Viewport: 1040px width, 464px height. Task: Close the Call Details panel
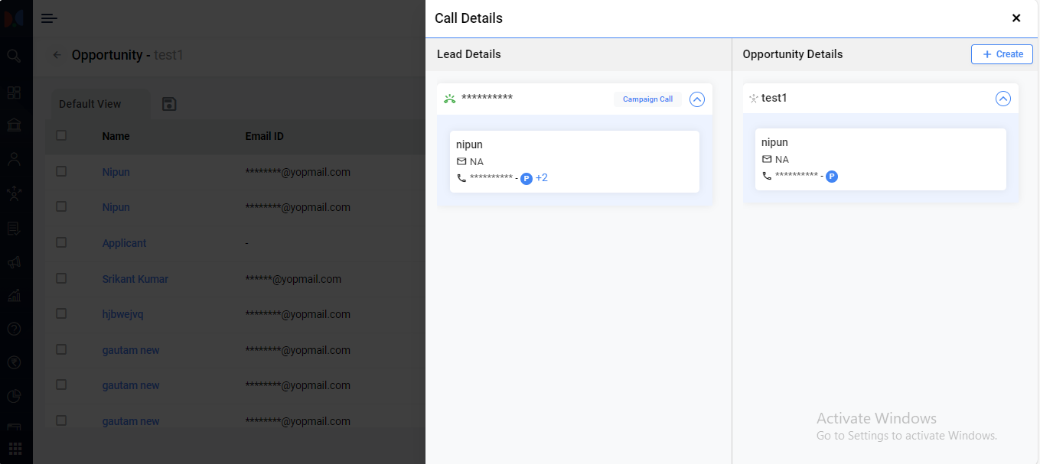pos(1016,18)
